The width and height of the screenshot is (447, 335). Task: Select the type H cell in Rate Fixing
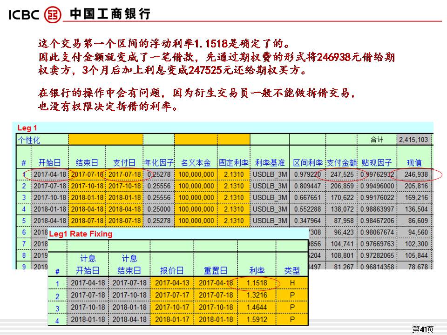(292, 283)
